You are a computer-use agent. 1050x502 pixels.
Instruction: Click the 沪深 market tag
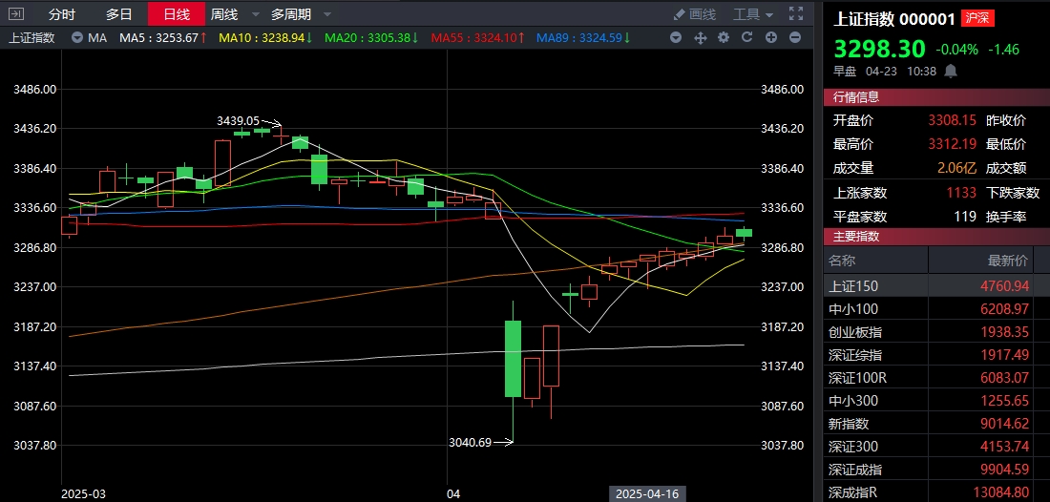click(976, 18)
